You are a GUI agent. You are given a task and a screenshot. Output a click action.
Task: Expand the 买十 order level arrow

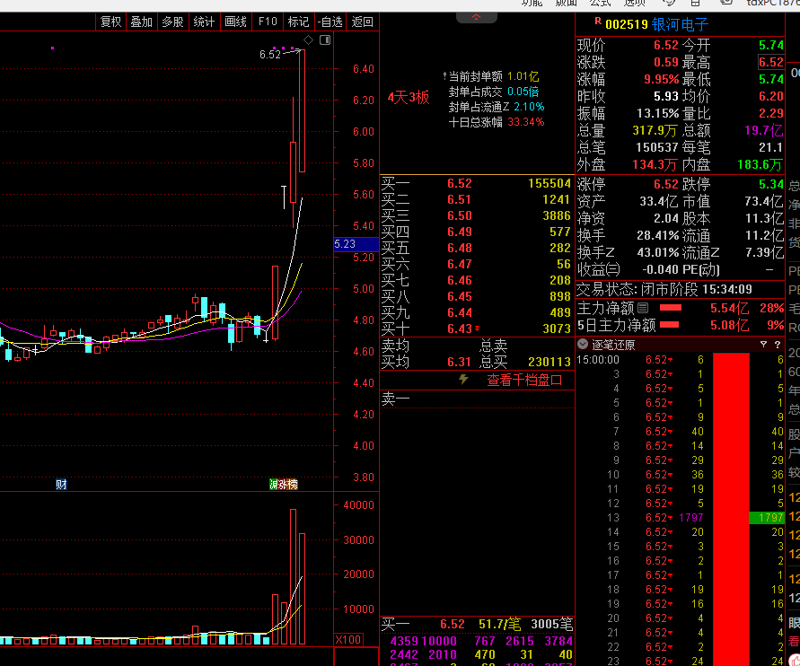478,329
